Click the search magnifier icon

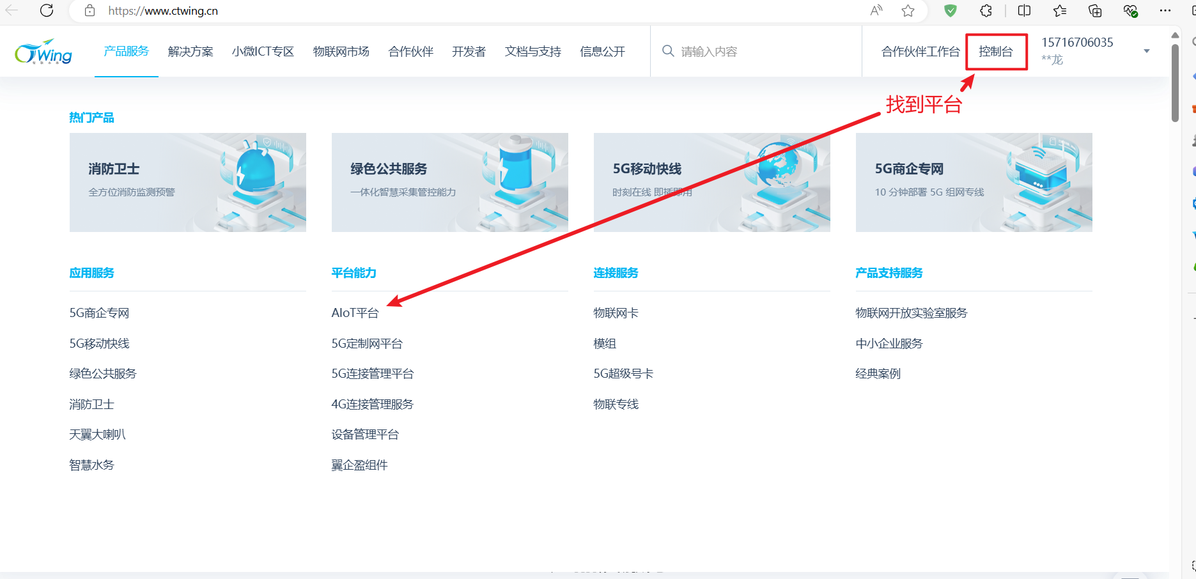(x=668, y=51)
